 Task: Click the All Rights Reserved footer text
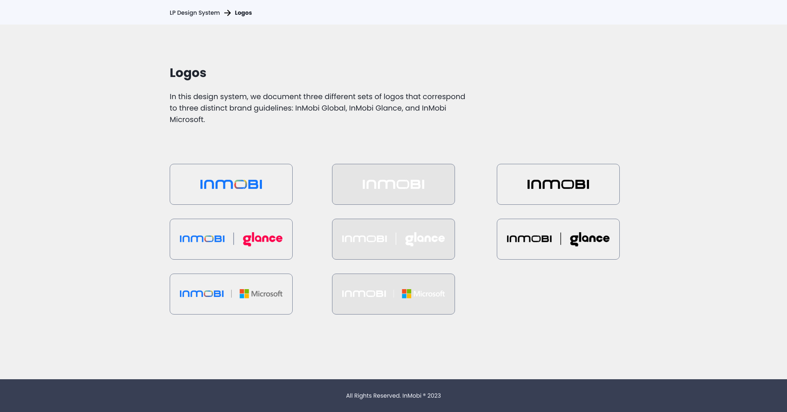click(393, 396)
